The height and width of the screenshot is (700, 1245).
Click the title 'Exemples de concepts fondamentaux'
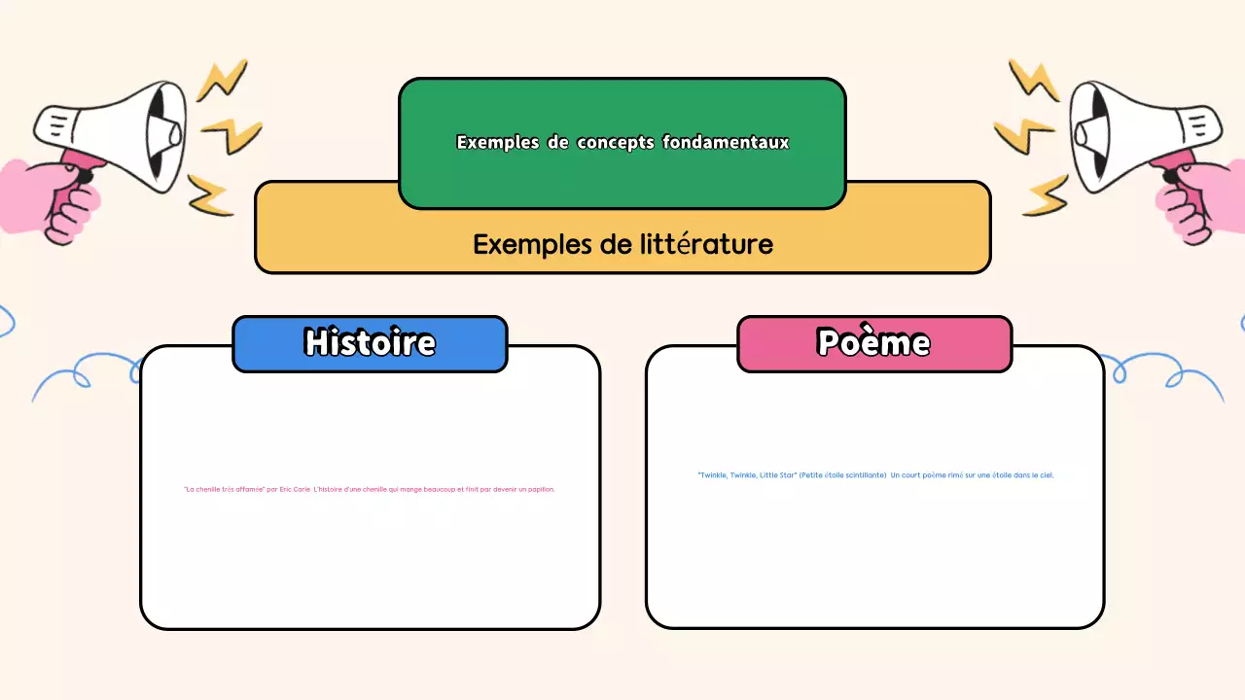click(x=621, y=142)
